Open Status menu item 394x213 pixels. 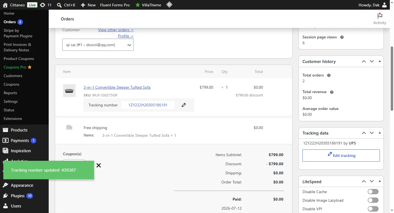(9, 110)
